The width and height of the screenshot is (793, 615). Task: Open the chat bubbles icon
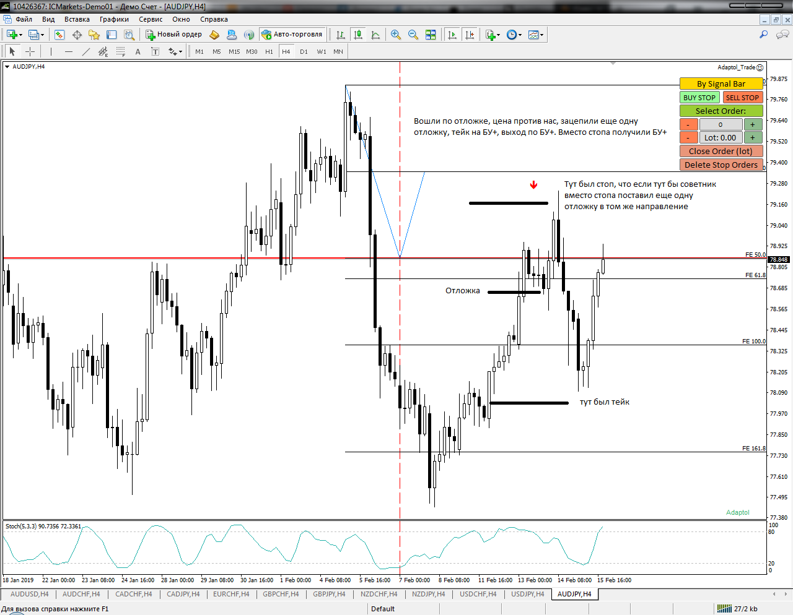coord(782,35)
